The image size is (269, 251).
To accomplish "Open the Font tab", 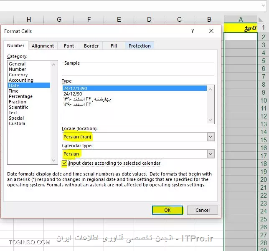I will point(69,46).
